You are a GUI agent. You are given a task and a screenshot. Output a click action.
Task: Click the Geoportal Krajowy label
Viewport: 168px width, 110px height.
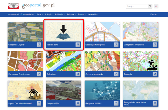pyautogui.click(x=16, y=45)
